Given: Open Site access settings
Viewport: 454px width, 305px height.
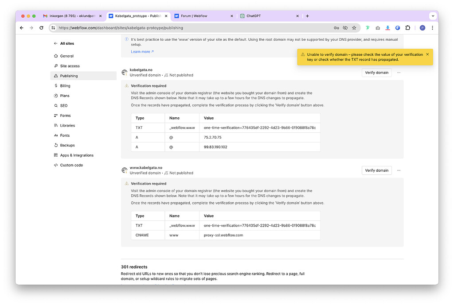Looking at the screenshot, I should 83,66.
